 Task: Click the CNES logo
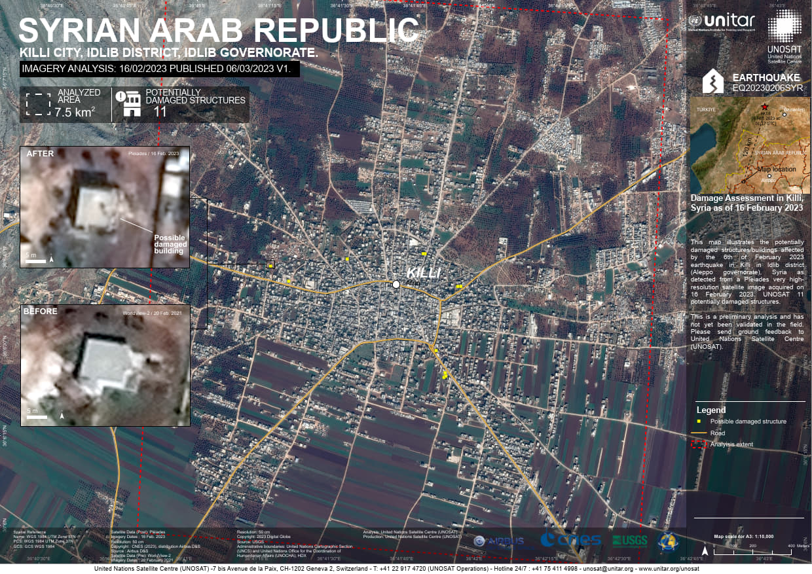570,541
